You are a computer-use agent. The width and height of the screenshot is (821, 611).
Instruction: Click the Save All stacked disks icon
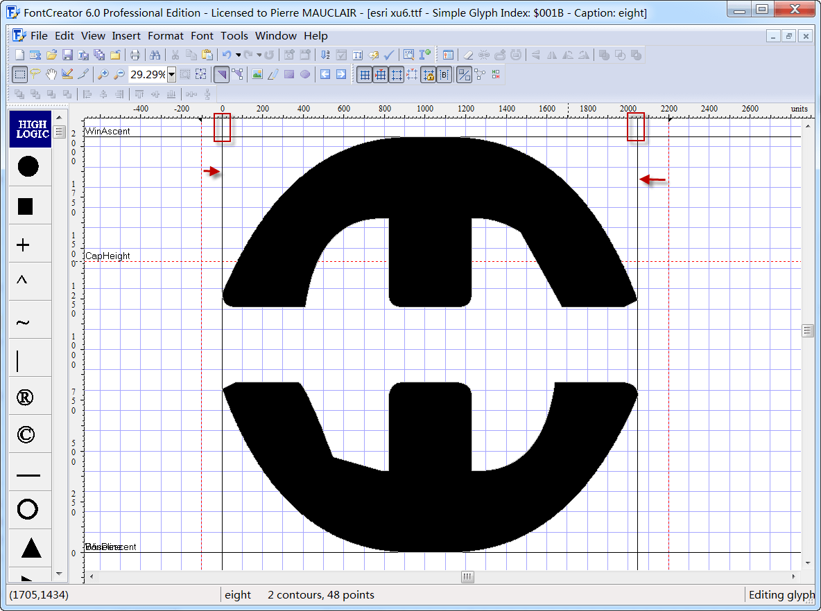pos(99,55)
